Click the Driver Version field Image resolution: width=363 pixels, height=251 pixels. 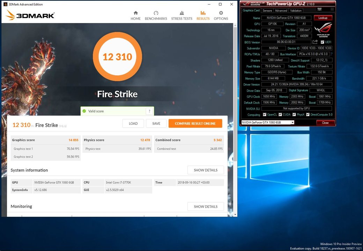297,84
